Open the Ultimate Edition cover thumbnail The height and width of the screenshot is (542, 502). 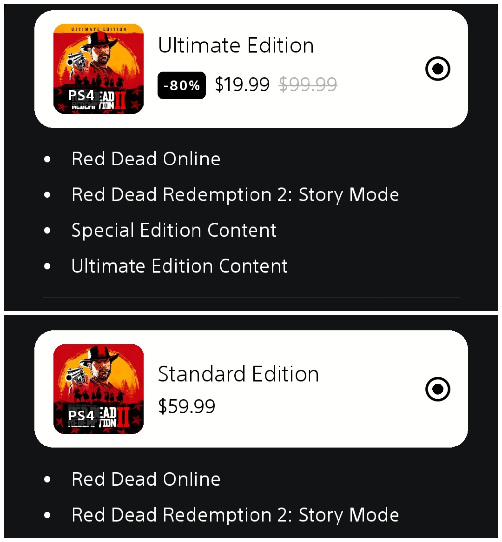pos(99,69)
